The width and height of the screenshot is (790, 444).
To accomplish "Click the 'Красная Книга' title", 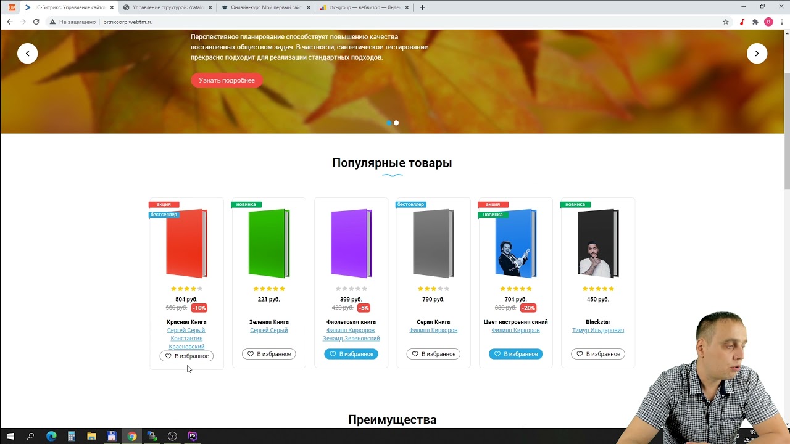I will tap(186, 322).
